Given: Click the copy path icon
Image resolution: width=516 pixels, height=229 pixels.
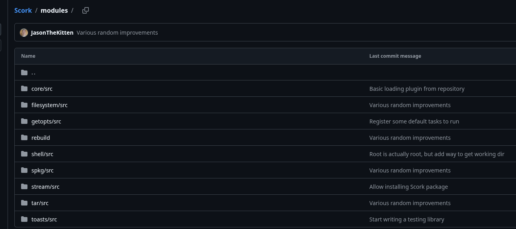Looking at the screenshot, I should [86, 10].
